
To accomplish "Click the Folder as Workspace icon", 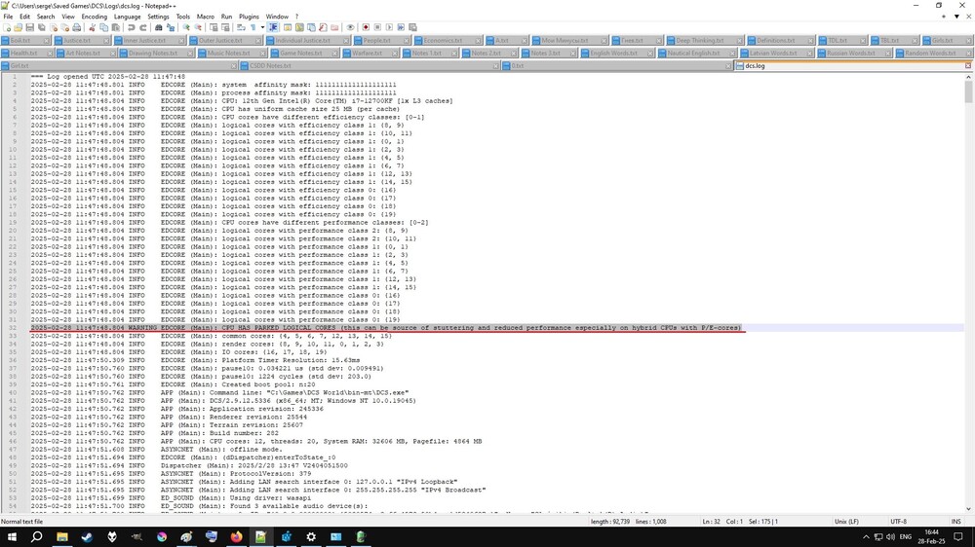I will tap(334, 27).
